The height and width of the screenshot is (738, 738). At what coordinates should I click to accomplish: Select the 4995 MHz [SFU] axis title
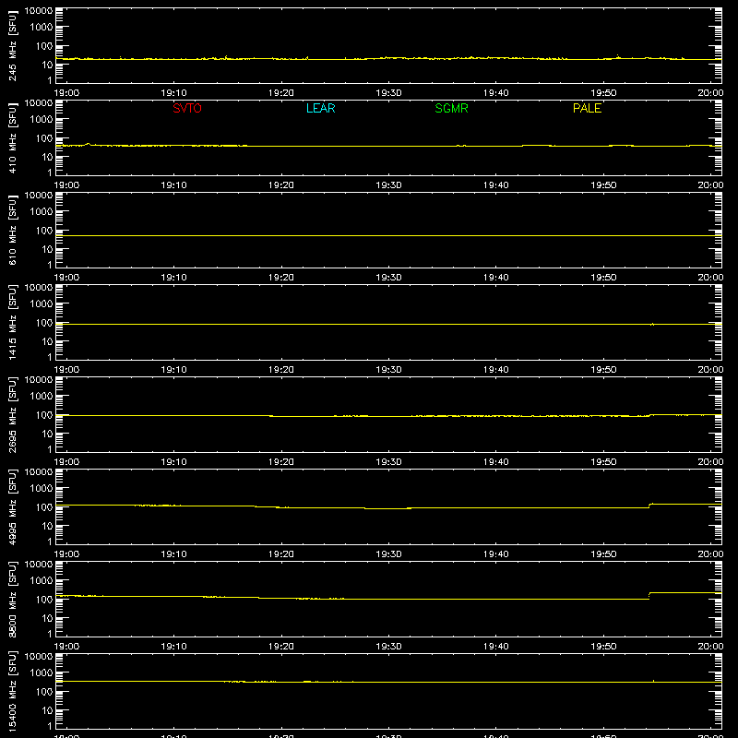12,506
